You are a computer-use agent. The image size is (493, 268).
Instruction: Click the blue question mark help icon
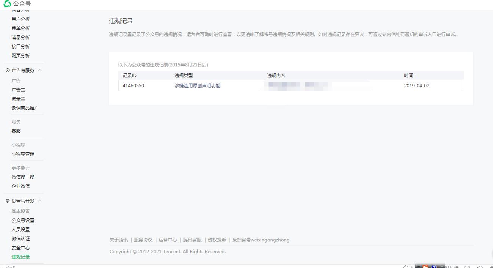click(x=434, y=267)
